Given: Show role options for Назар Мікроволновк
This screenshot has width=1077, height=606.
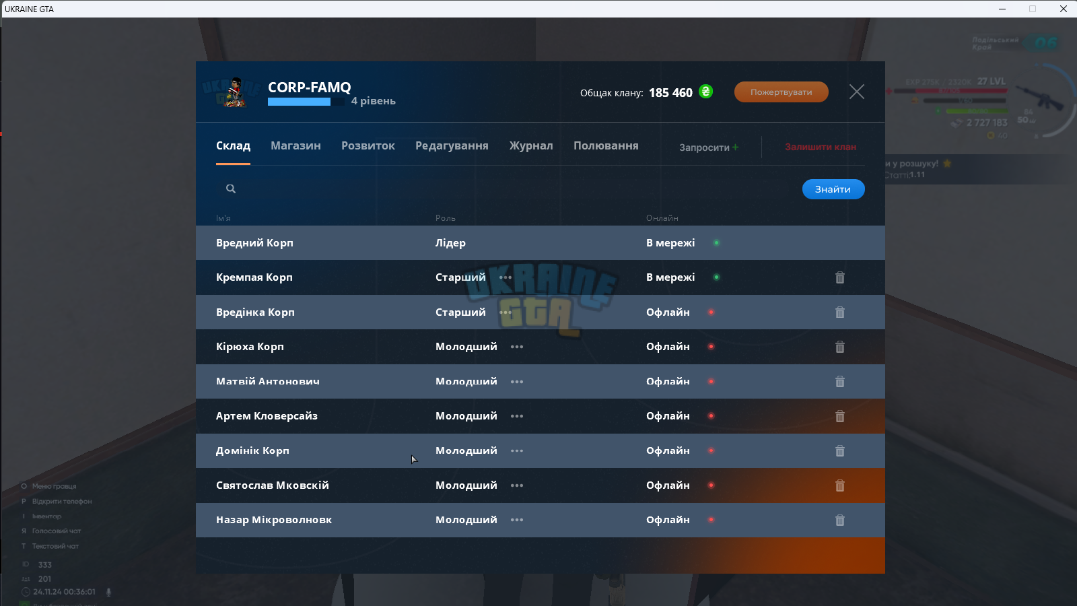Looking at the screenshot, I should pyautogui.click(x=517, y=520).
